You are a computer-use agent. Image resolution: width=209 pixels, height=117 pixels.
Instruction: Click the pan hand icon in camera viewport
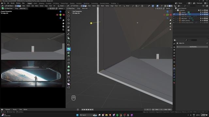pos(63,23)
